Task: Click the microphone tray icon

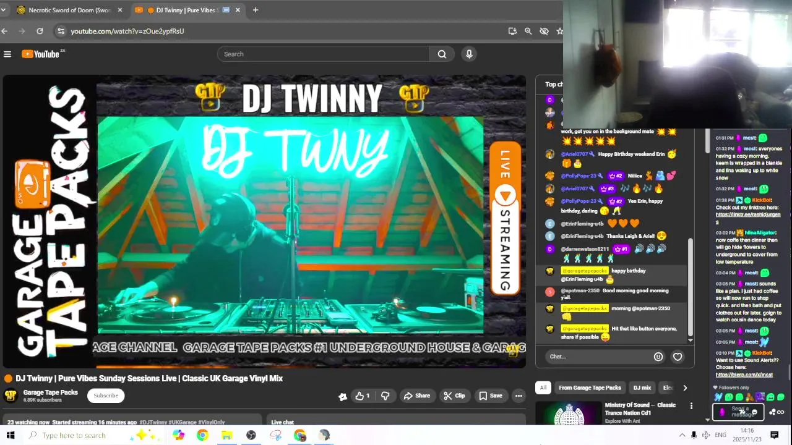Action: click(694, 435)
